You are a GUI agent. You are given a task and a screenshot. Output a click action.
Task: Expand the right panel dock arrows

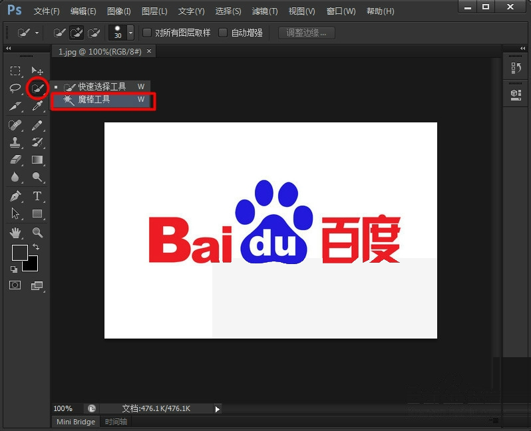pyautogui.click(x=522, y=49)
